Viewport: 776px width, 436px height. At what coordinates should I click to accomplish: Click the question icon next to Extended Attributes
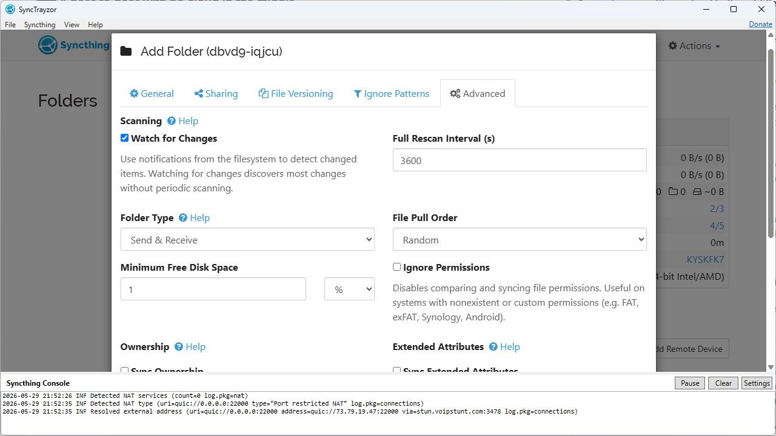pyautogui.click(x=493, y=347)
